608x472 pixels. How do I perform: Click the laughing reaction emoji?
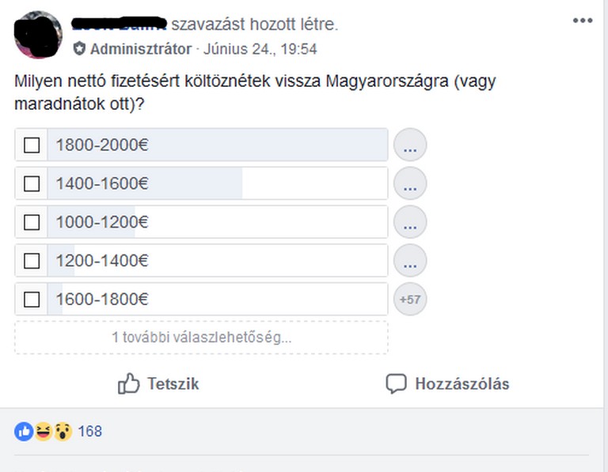tap(44, 431)
